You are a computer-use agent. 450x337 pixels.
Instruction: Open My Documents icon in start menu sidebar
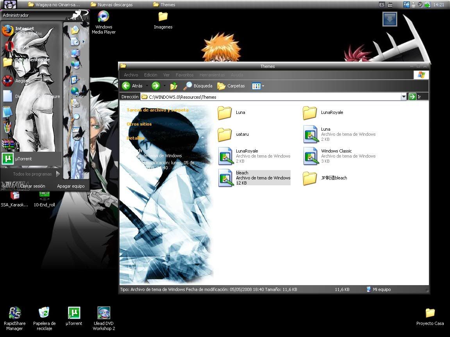click(75, 30)
